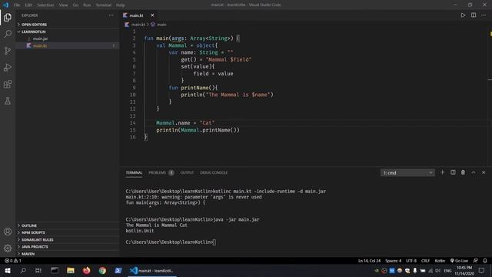Start Go Live server

[459, 261]
